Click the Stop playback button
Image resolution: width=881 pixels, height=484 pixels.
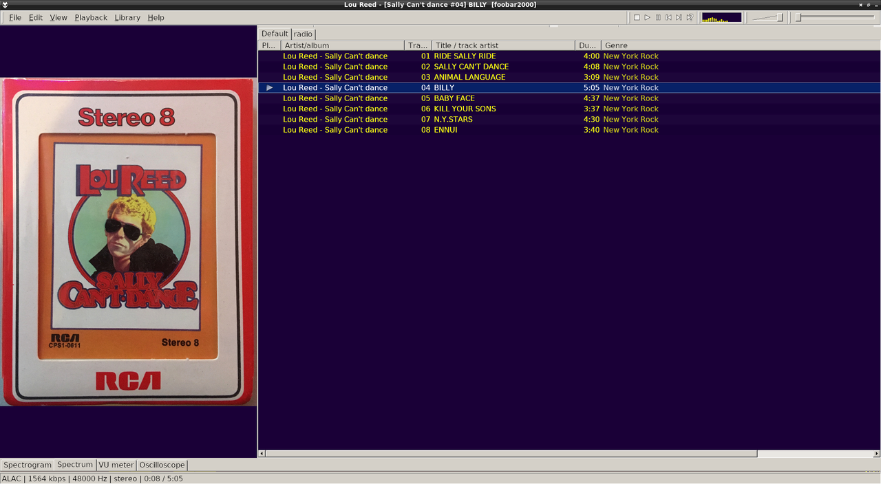(637, 17)
